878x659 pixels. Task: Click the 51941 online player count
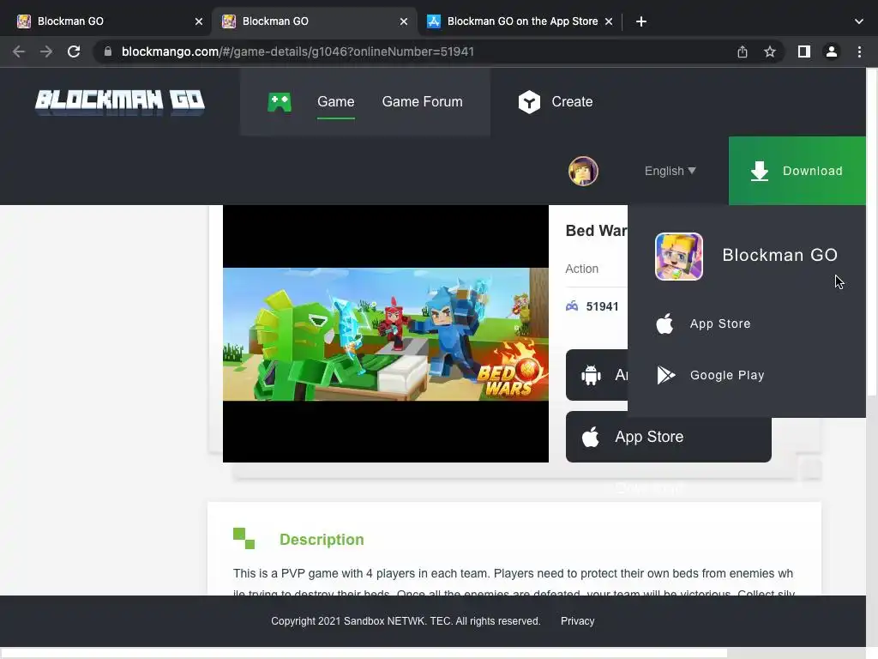pos(602,306)
